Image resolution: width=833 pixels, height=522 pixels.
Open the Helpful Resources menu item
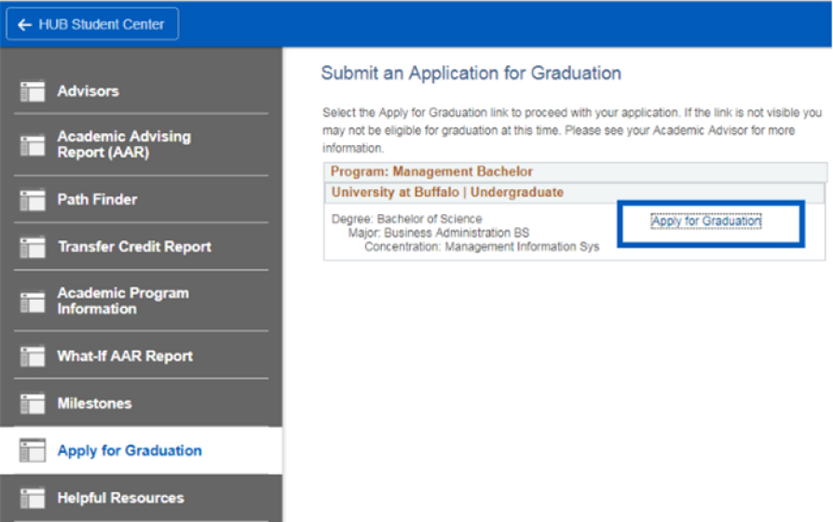click(120, 499)
